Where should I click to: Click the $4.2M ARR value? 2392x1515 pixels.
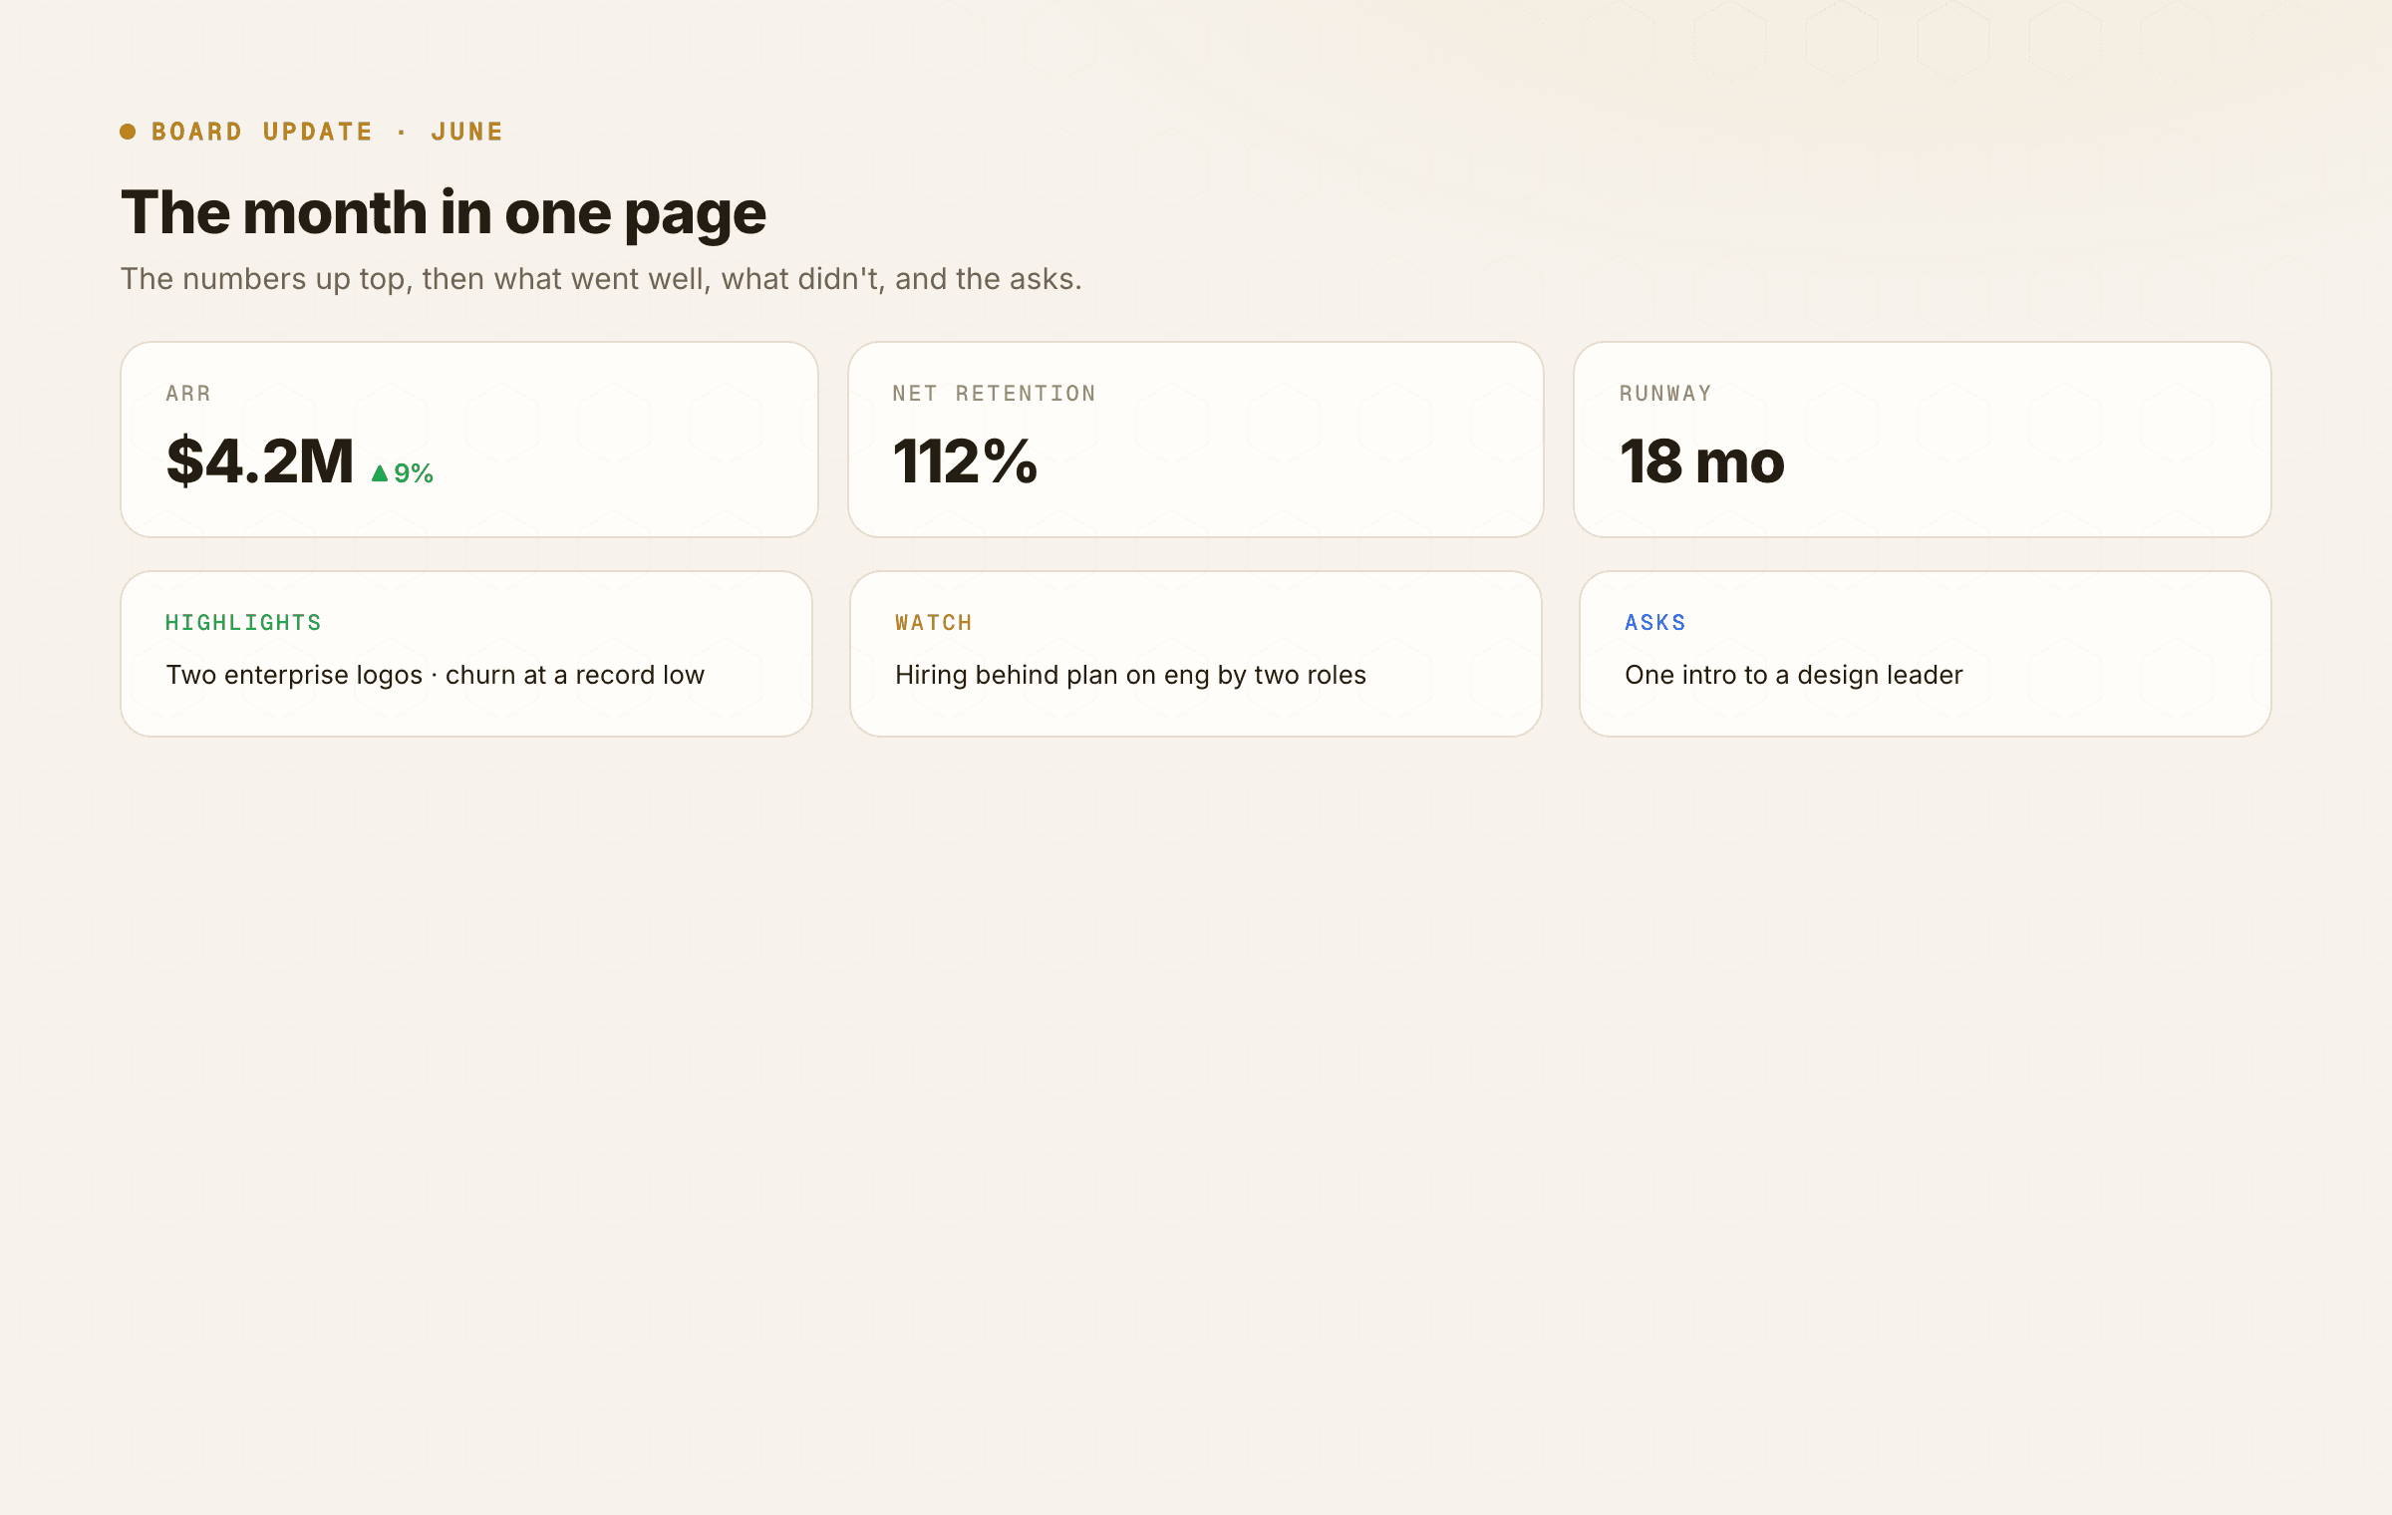pyautogui.click(x=260, y=461)
